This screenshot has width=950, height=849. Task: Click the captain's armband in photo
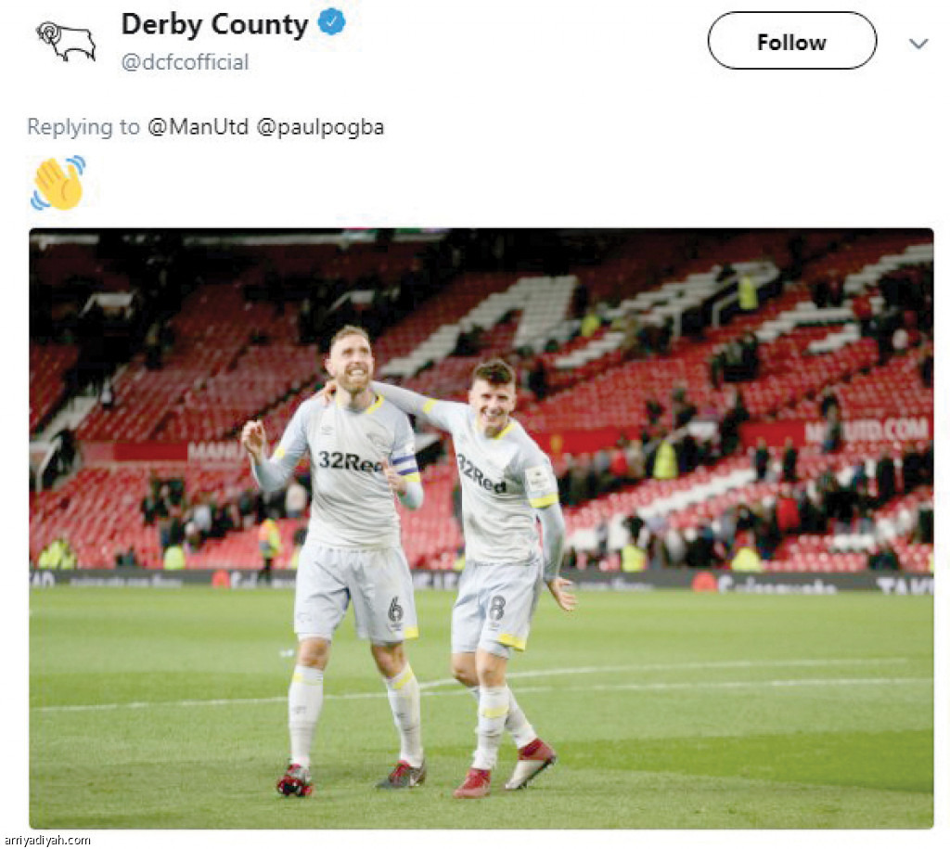pyautogui.click(x=405, y=465)
